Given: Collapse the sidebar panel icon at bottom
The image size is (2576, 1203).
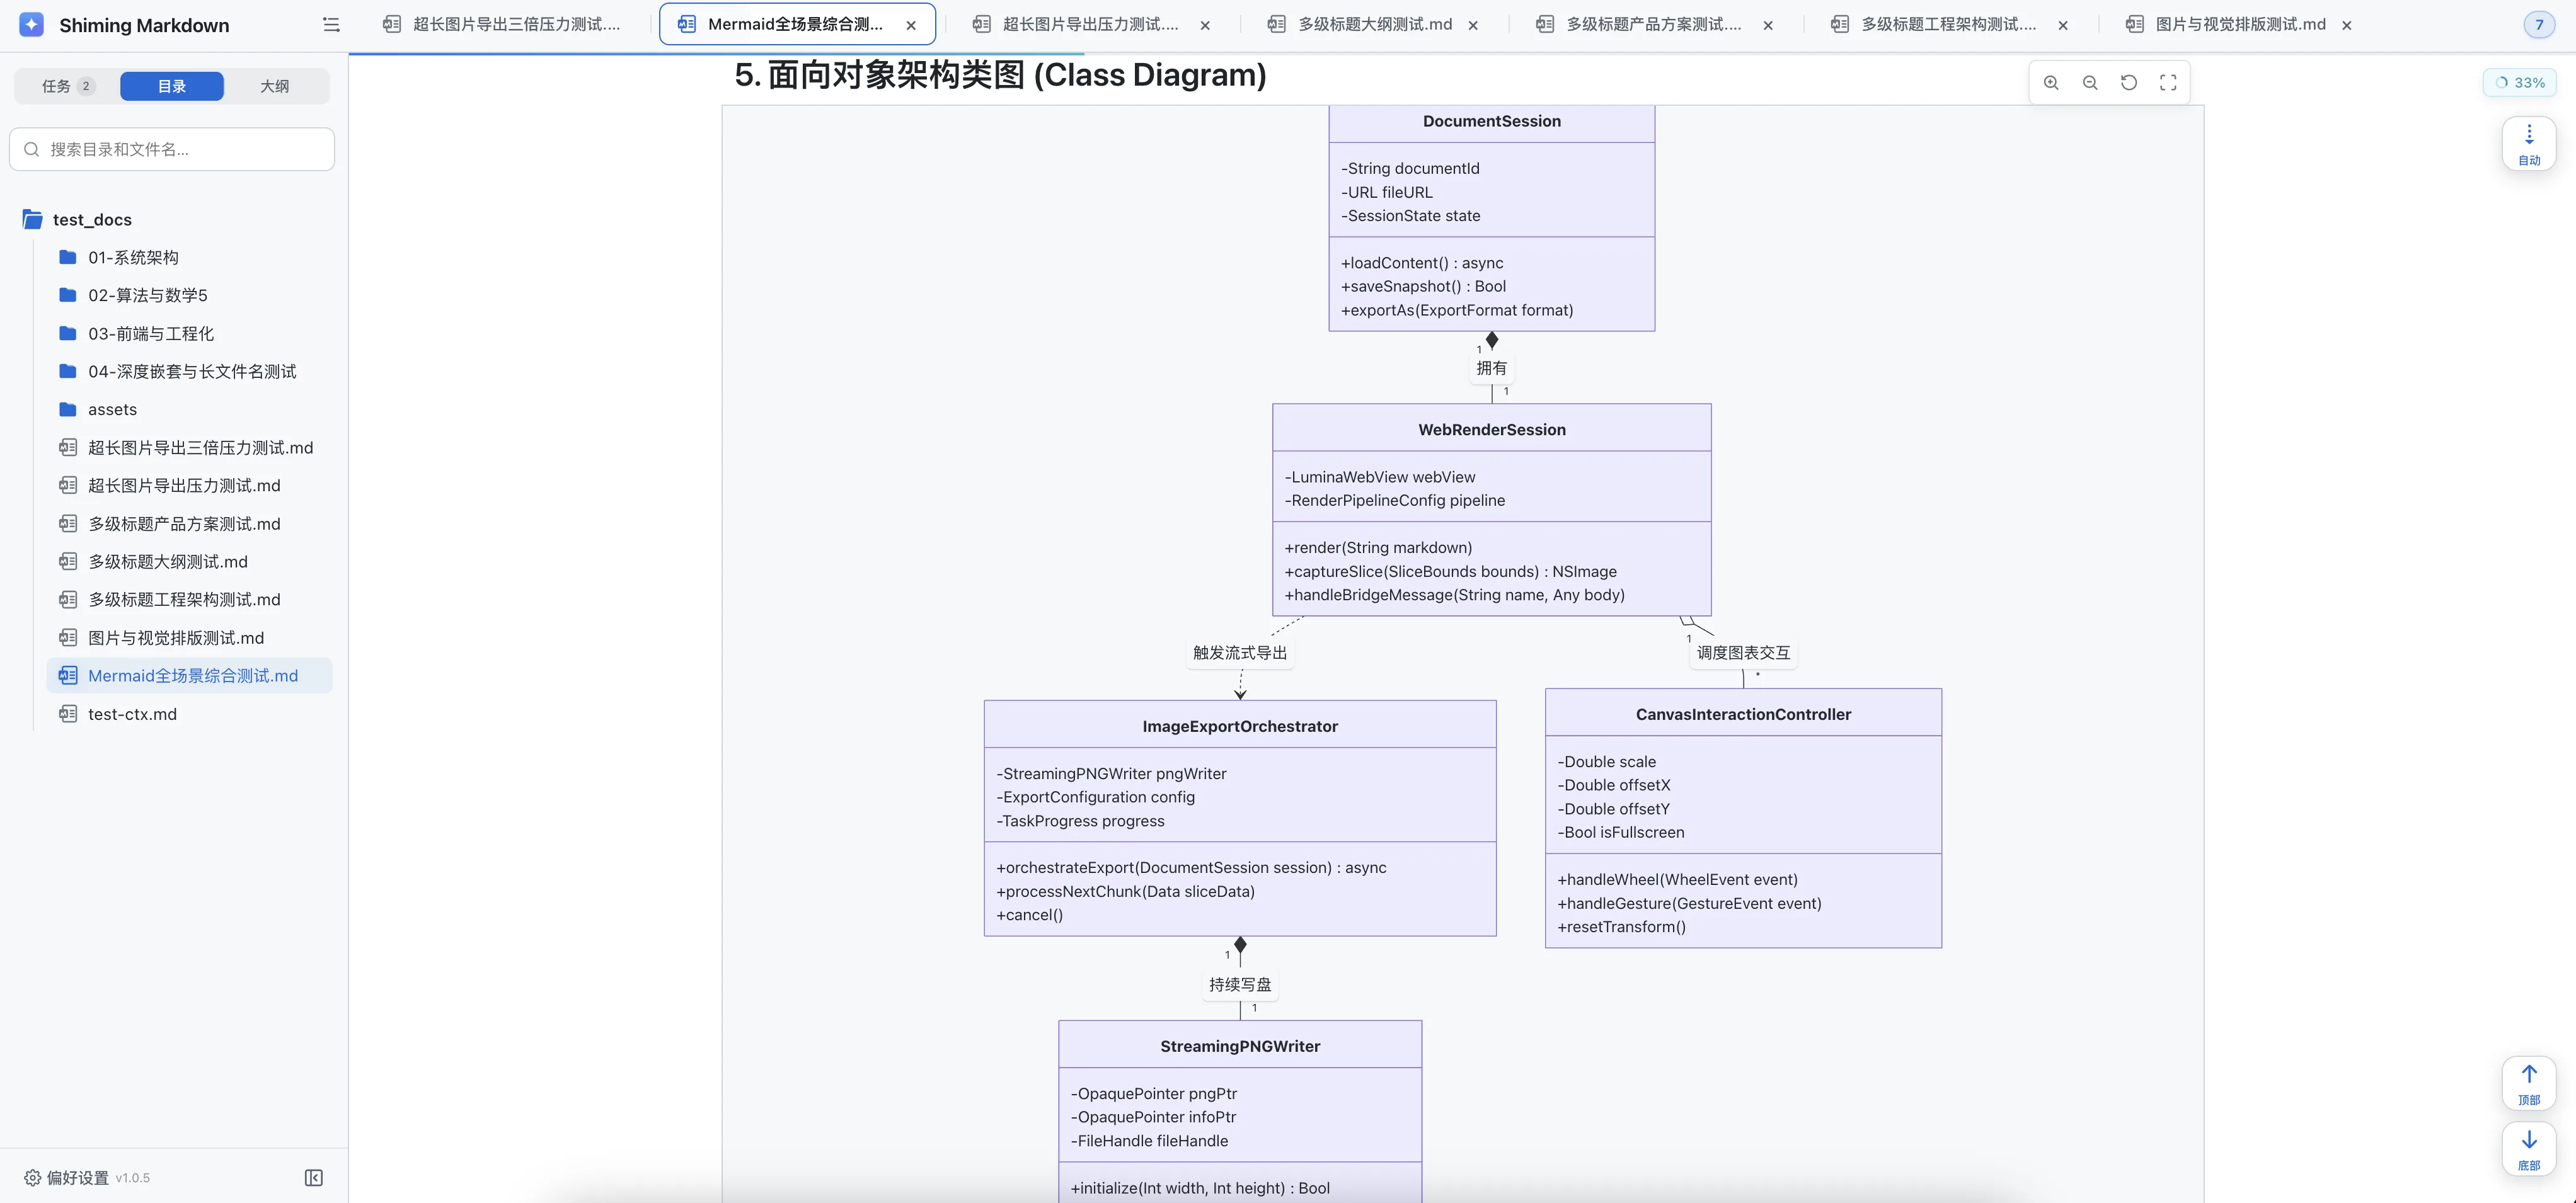Looking at the screenshot, I should [x=314, y=1178].
